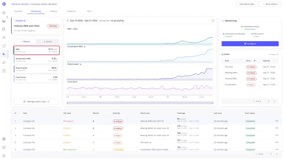Open the 3 metrics link under telemetry
The height and width of the screenshot is (160, 284).
229,37
